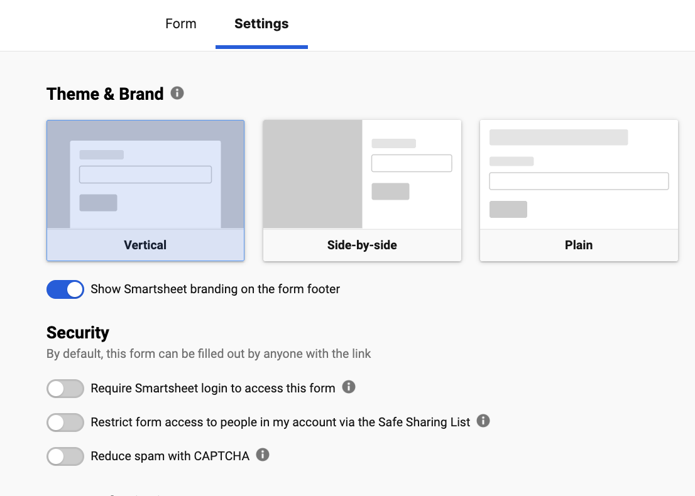This screenshot has height=496, width=695.
Task: Click the "By default" security description text
Action: click(x=209, y=354)
